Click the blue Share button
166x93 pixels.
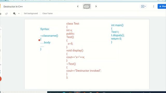162,6
